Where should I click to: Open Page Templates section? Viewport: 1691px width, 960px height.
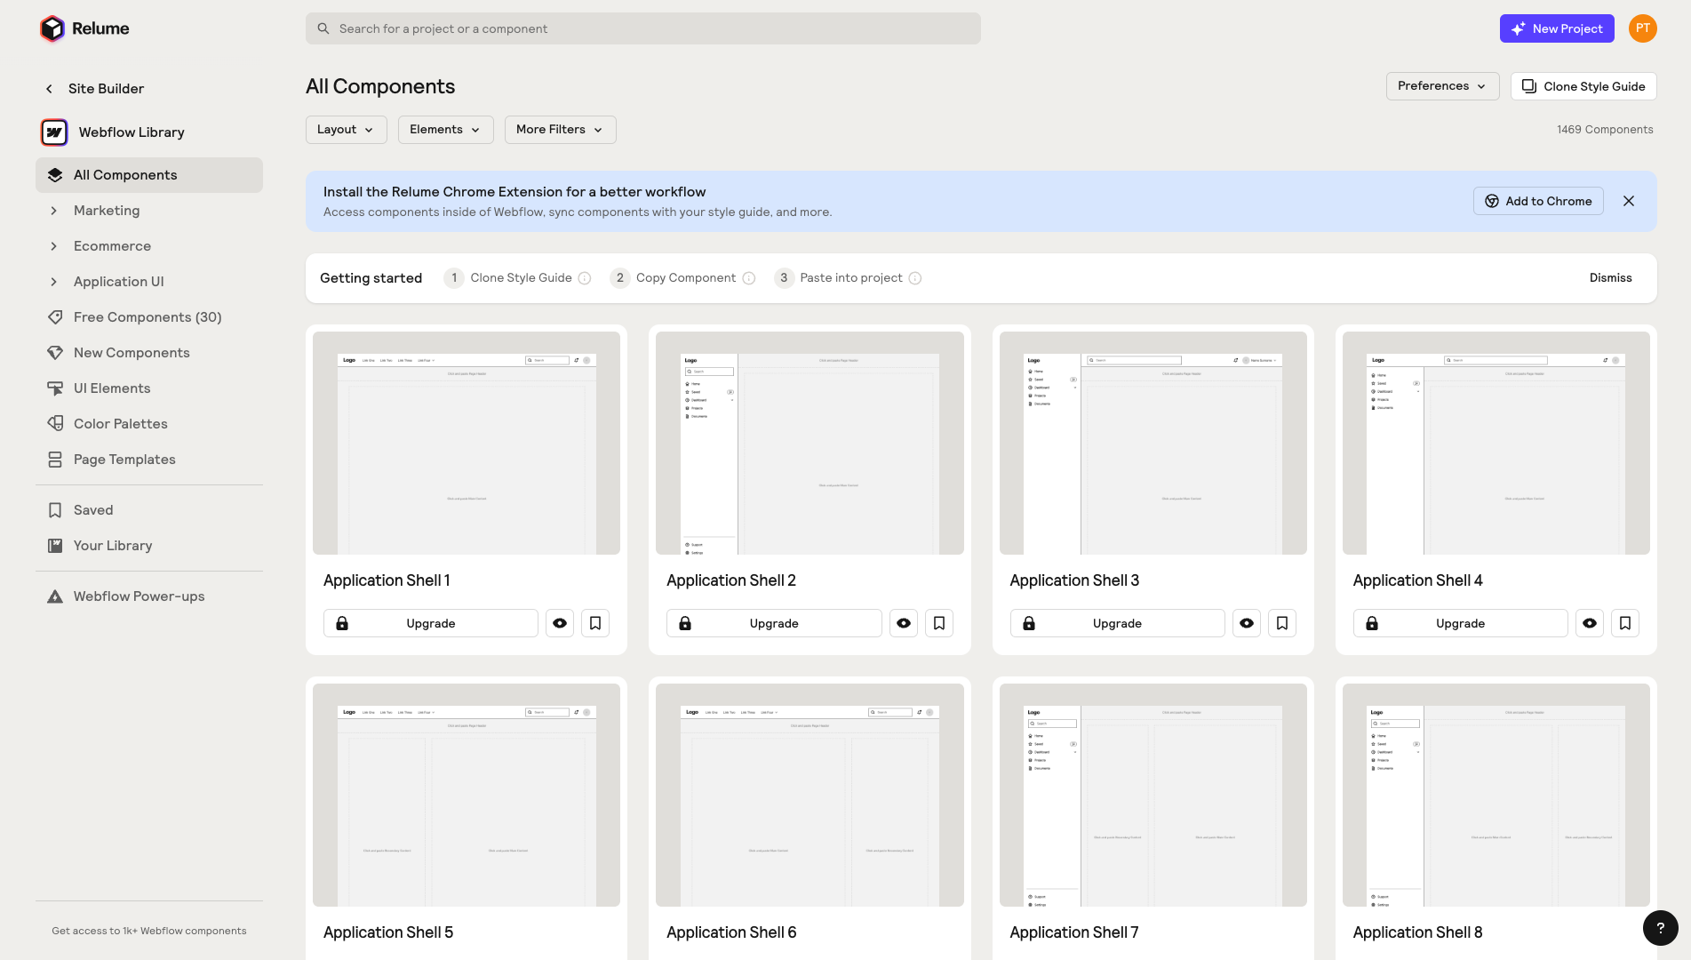pyautogui.click(x=124, y=460)
